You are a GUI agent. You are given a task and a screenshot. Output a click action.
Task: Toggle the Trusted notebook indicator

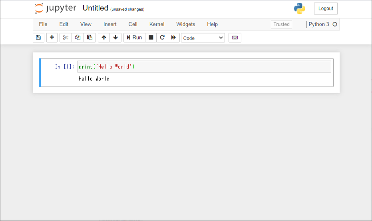(x=281, y=24)
